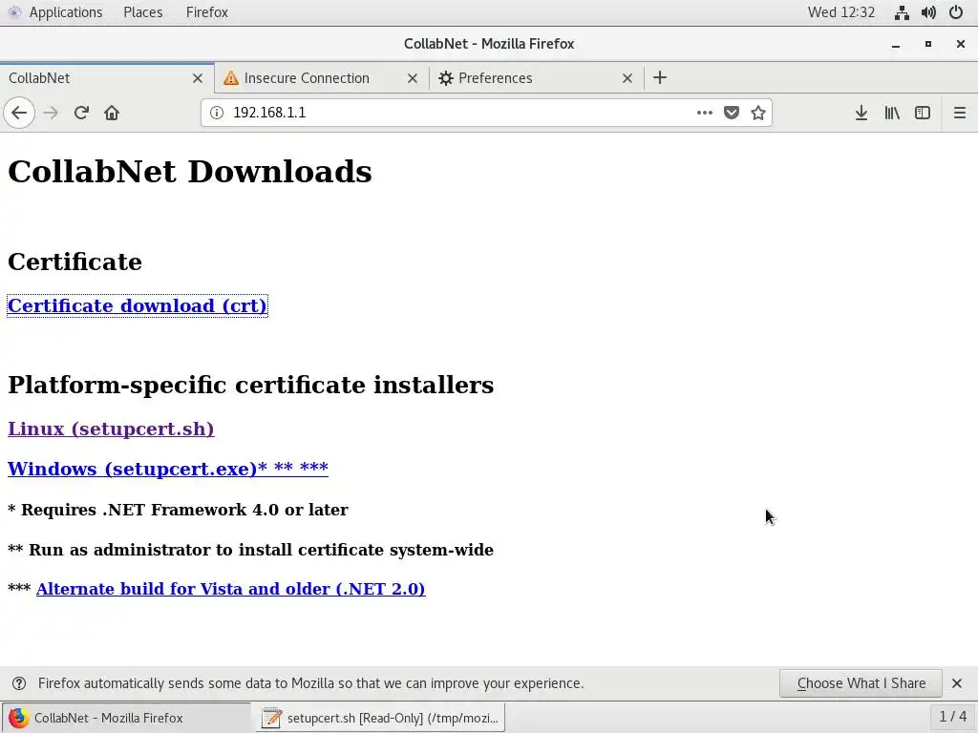Maximize the Firefox window

point(928,44)
